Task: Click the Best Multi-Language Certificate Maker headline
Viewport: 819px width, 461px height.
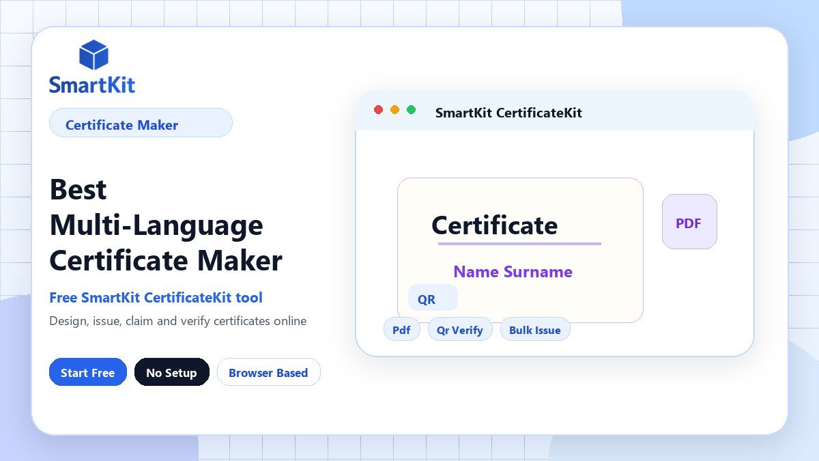Action: pyautogui.click(x=166, y=225)
